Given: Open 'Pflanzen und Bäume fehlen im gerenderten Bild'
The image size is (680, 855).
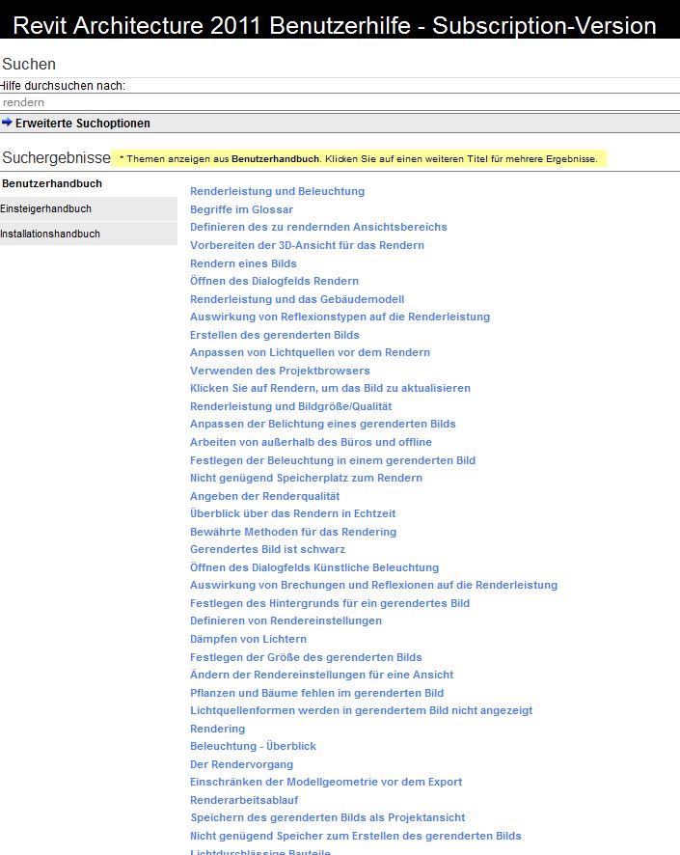Looking at the screenshot, I should 316,693.
